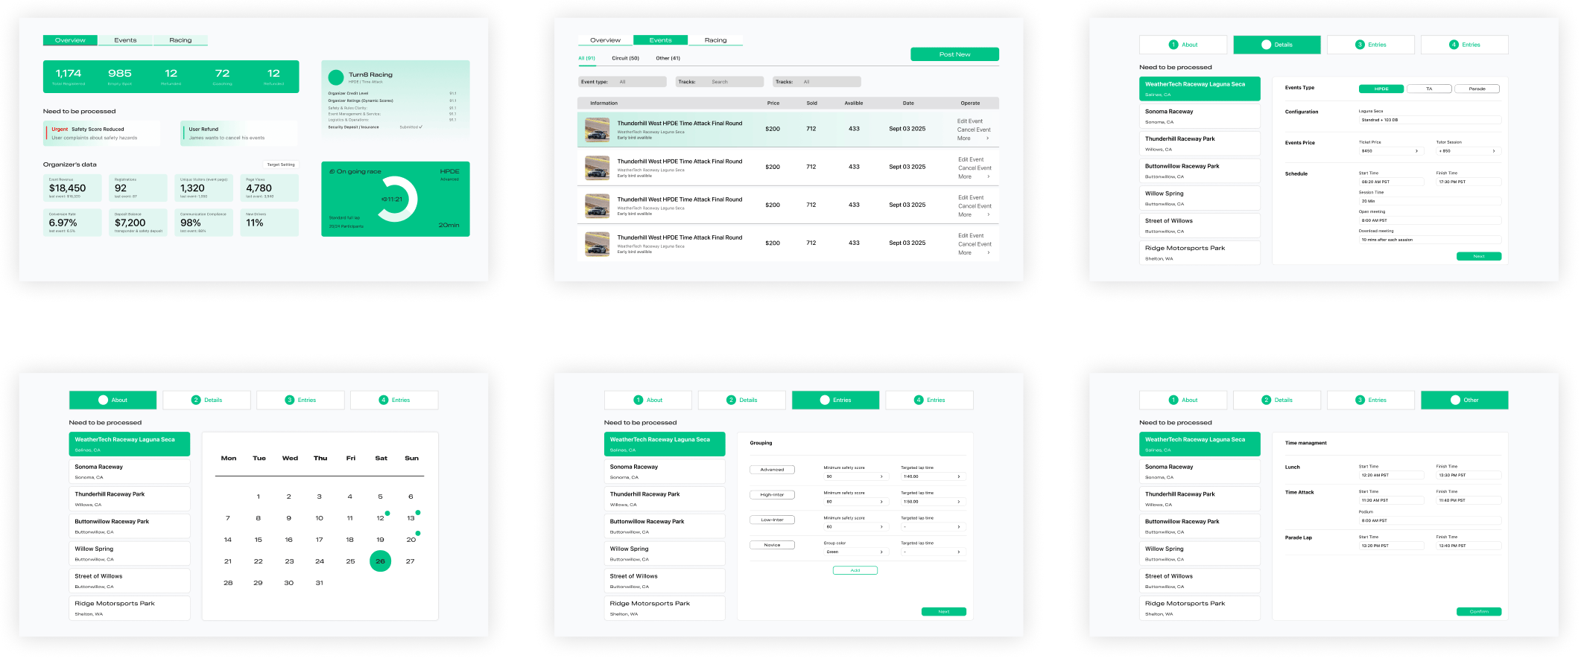Open the Event type All filter
The width and height of the screenshot is (1584, 667).
[622, 82]
